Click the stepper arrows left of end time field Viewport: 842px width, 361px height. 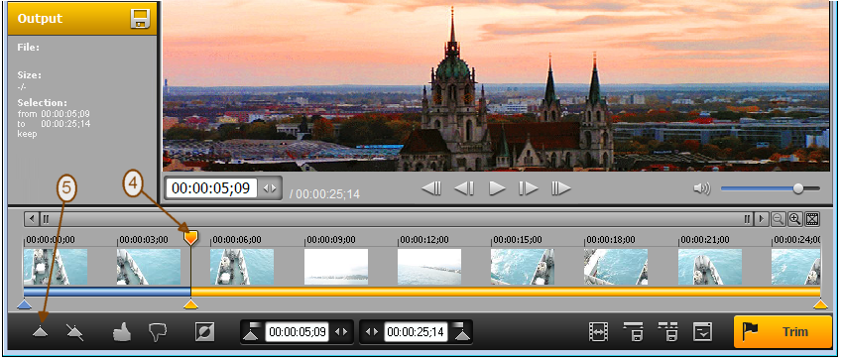tap(372, 332)
